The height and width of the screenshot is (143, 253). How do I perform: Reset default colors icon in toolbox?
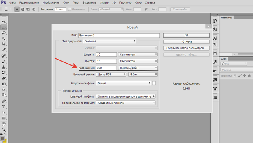(x=2, y=134)
